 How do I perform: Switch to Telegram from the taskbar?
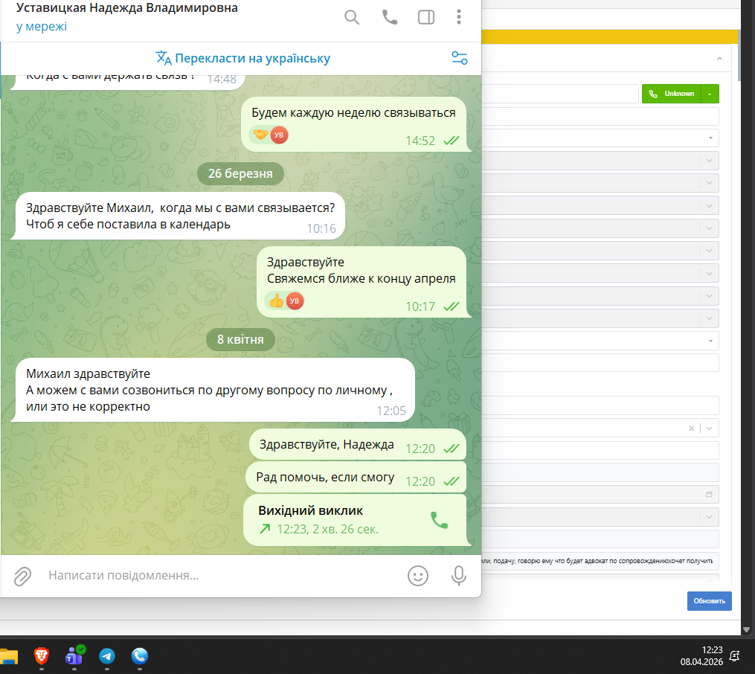pyautogui.click(x=107, y=655)
